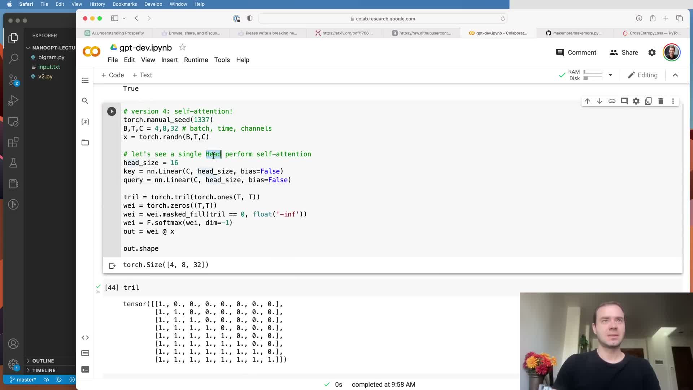Expand the RAM Disk resources dropdown
The image size is (693, 390).
[610, 75]
